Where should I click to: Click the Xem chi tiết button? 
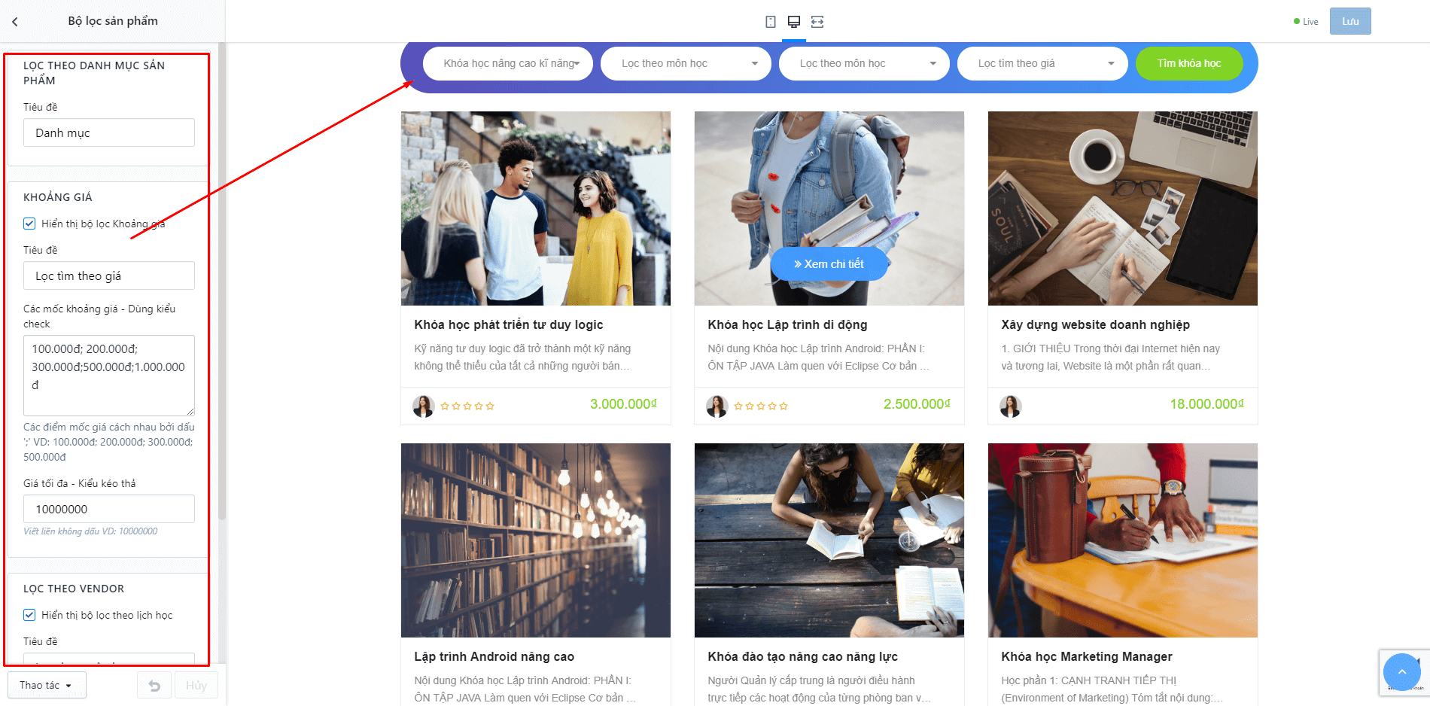829,264
